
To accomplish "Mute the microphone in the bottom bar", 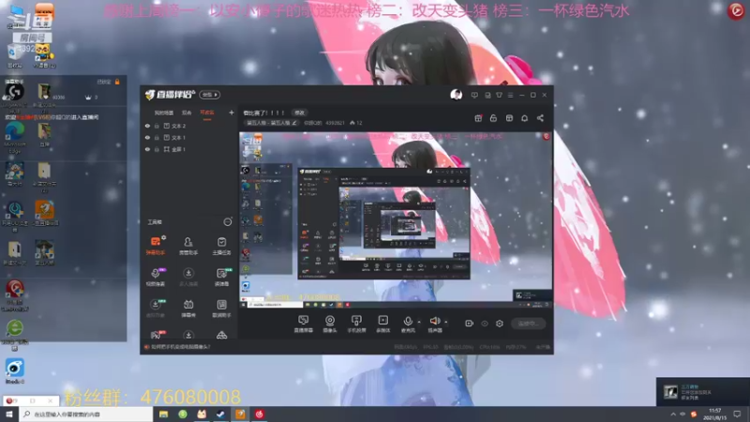I will coord(408,324).
